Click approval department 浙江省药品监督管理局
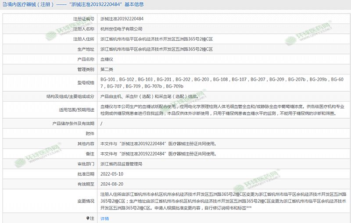The height and width of the screenshot is (223, 351). click(x=121, y=164)
